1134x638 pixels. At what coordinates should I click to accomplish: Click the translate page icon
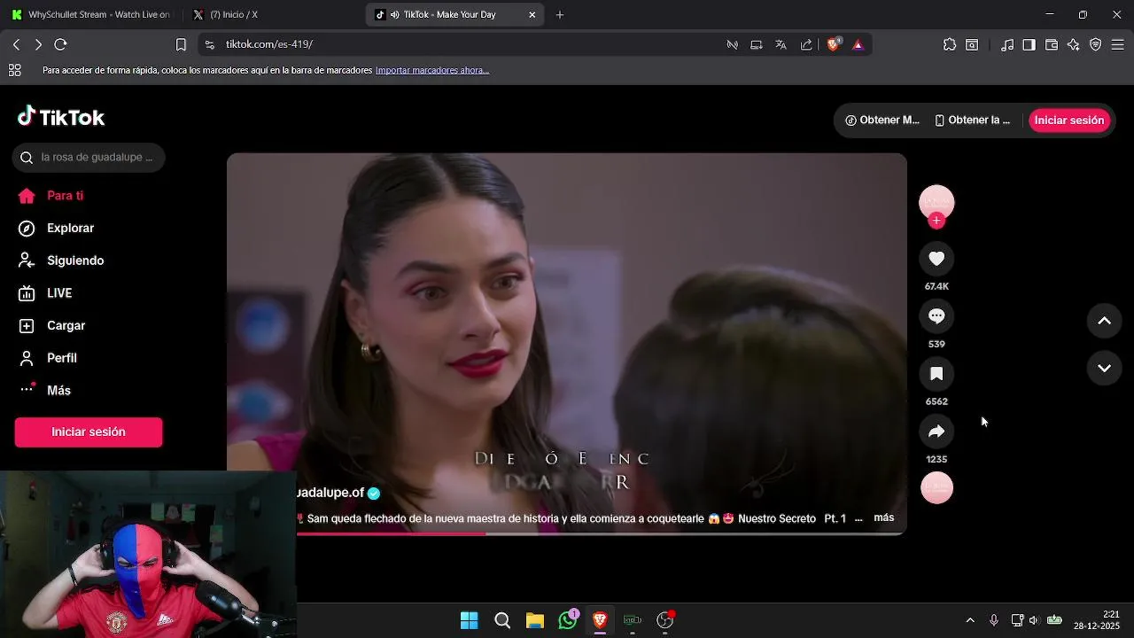tap(781, 44)
